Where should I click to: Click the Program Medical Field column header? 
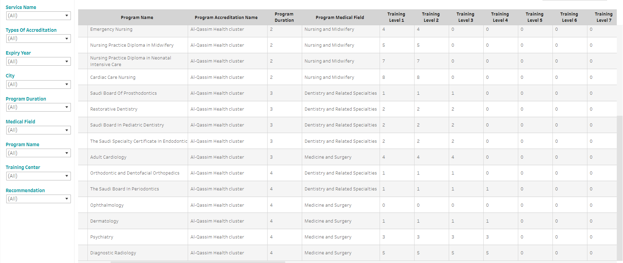click(x=340, y=17)
